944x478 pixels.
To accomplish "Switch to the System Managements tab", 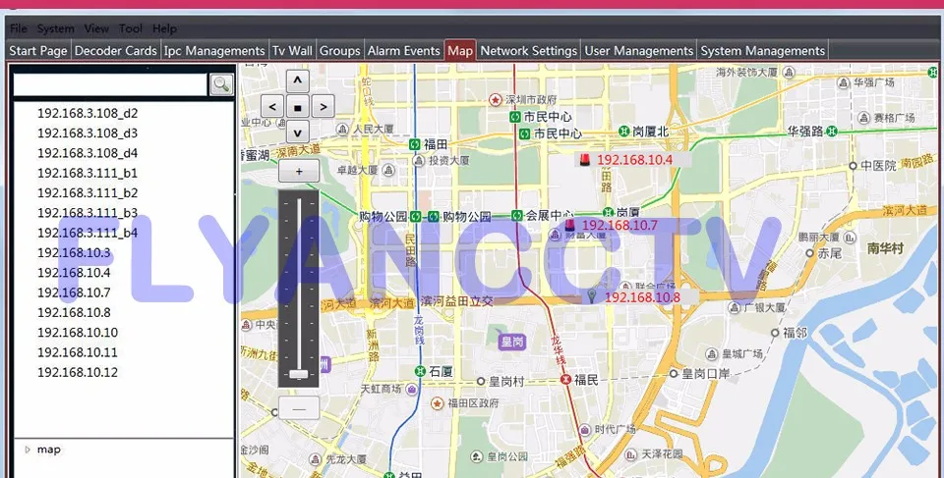I will click(x=762, y=50).
